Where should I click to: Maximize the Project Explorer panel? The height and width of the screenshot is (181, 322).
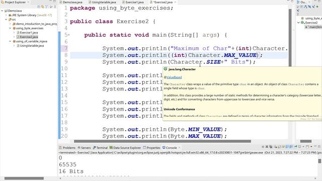pyautogui.click(x=54, y=1)
